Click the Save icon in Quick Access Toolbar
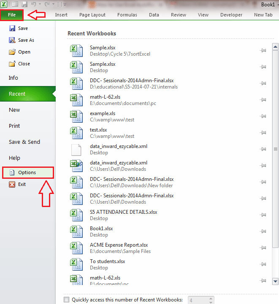 (24, 4)
